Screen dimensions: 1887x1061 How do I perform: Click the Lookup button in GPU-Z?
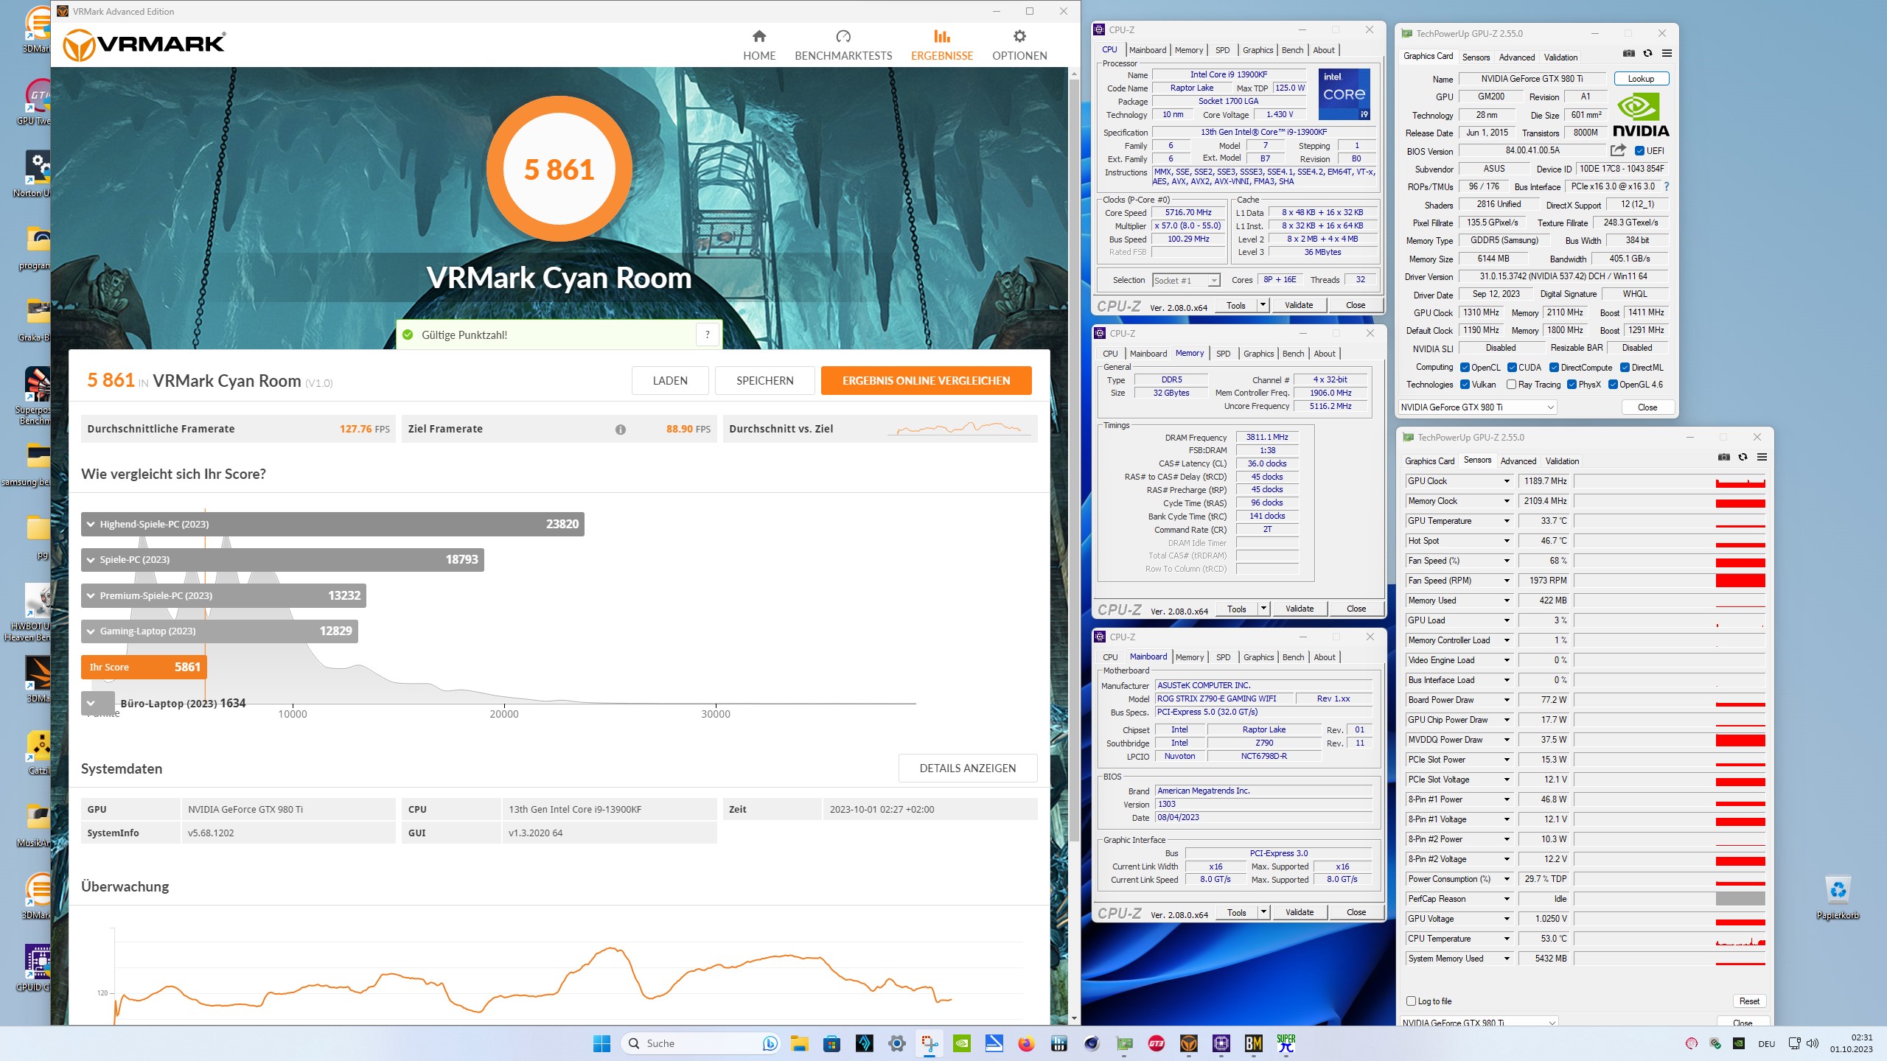[x=1641, y=79]
